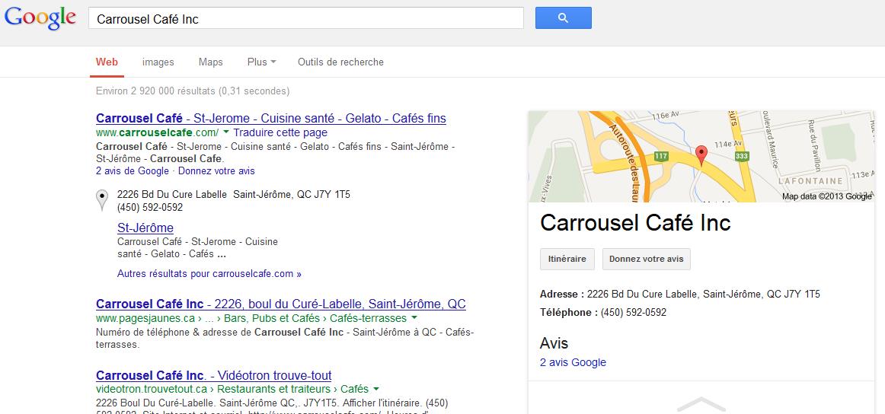Viewport: 885px width, 414px height.
Task: Click the black location pin beside address
Action: coord(101,199)
